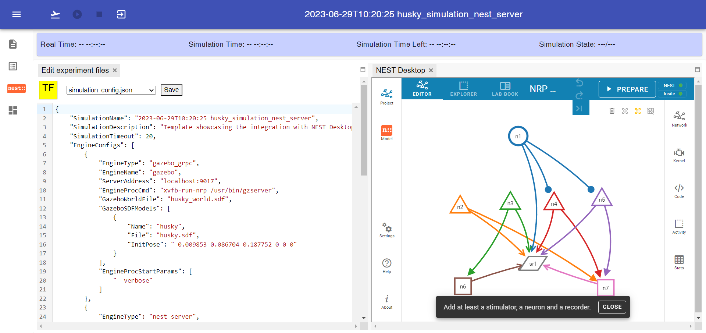
Task: Open the dashboard layout icon in sidebar
Action: tap(13, 110)
